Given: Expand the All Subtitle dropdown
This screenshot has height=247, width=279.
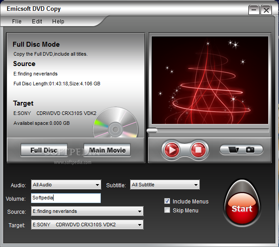Looking at the screenshot, I should 165,185.
